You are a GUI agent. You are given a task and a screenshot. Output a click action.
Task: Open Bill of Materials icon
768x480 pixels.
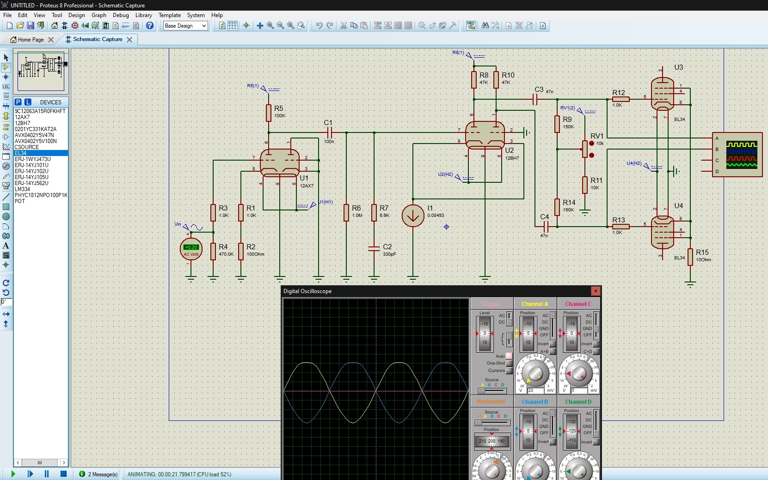(x=116, y=26)
